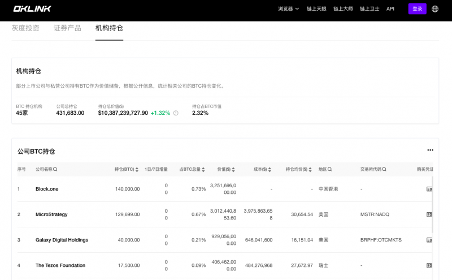Click MSTR:NADQ ticker cell
The image size is (452, 280).
point(375,214)
